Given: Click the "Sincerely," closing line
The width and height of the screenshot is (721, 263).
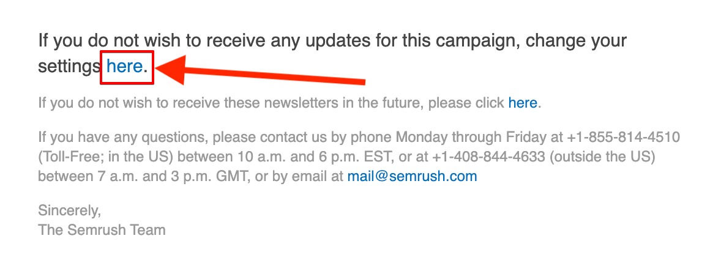Looking at the screenshot, I should coord(69,210).
